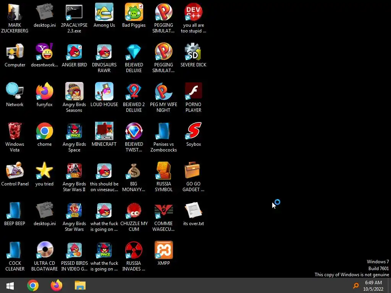Screen dimensions: 391x293
Task: Select the ULTRA CD BLOATWARE disc icon
Action: [x=45, y=250]
